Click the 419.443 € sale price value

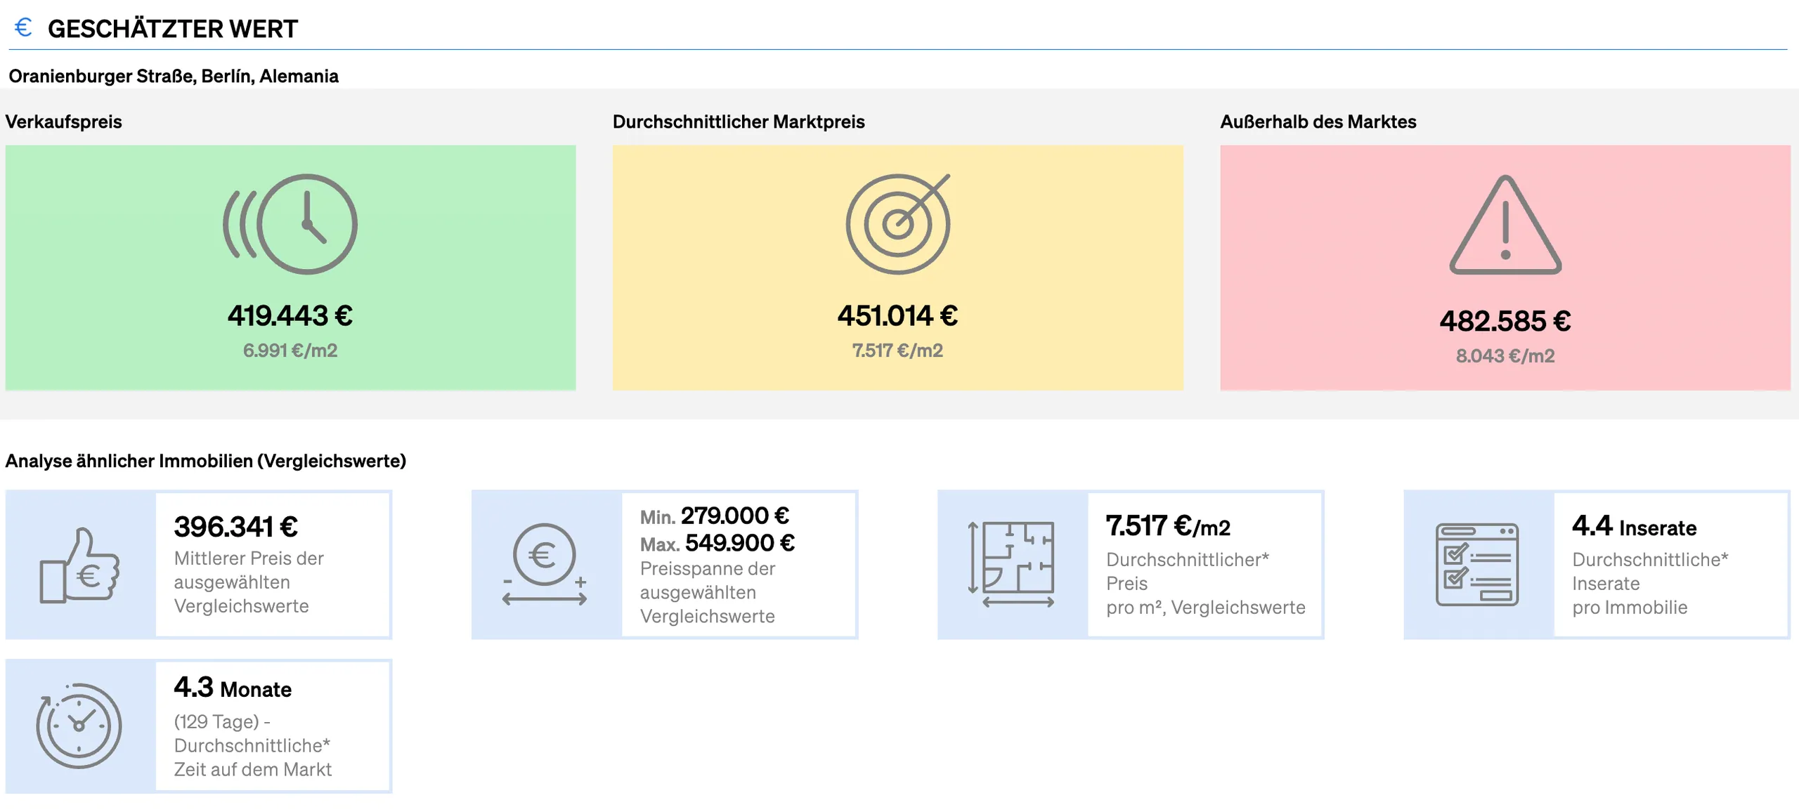[x=290, y=316]
